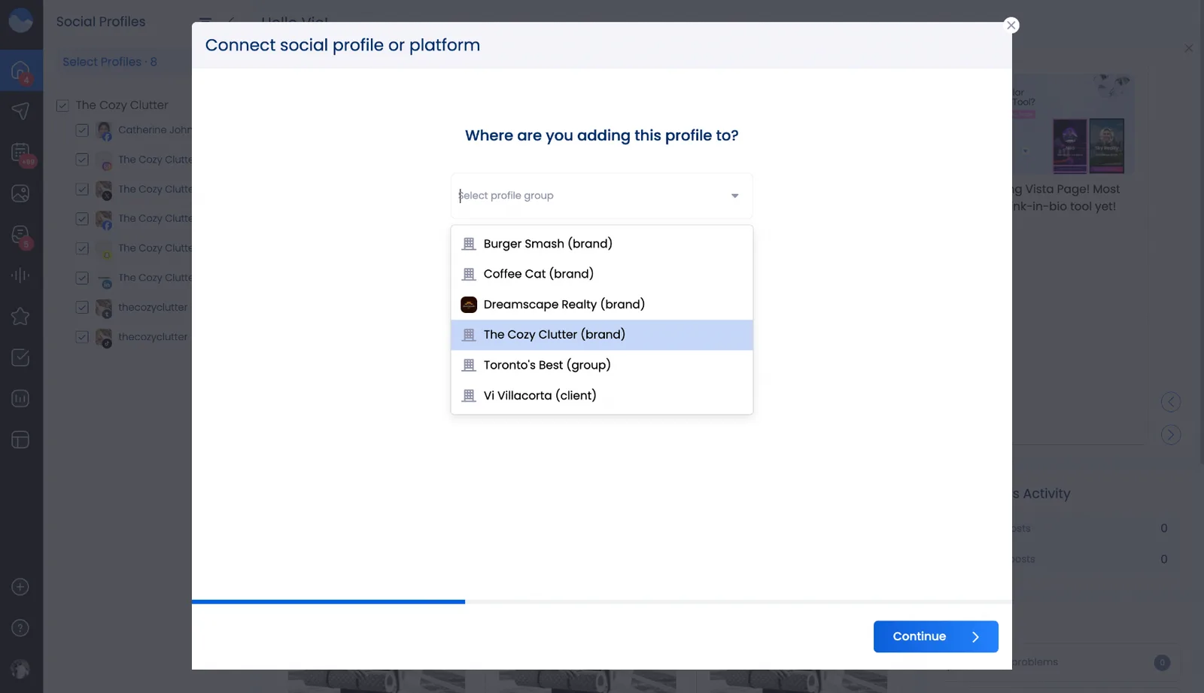1204x693 pixels.
Task: Open the Select profile group dropdown
Action: (600, 195)
